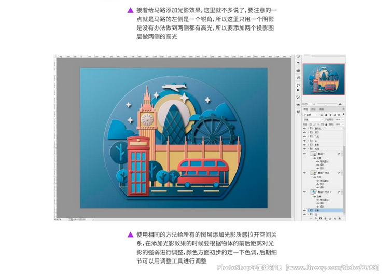Open the Paragraph panel icon
389x275 pixels.
click(298, 63)
